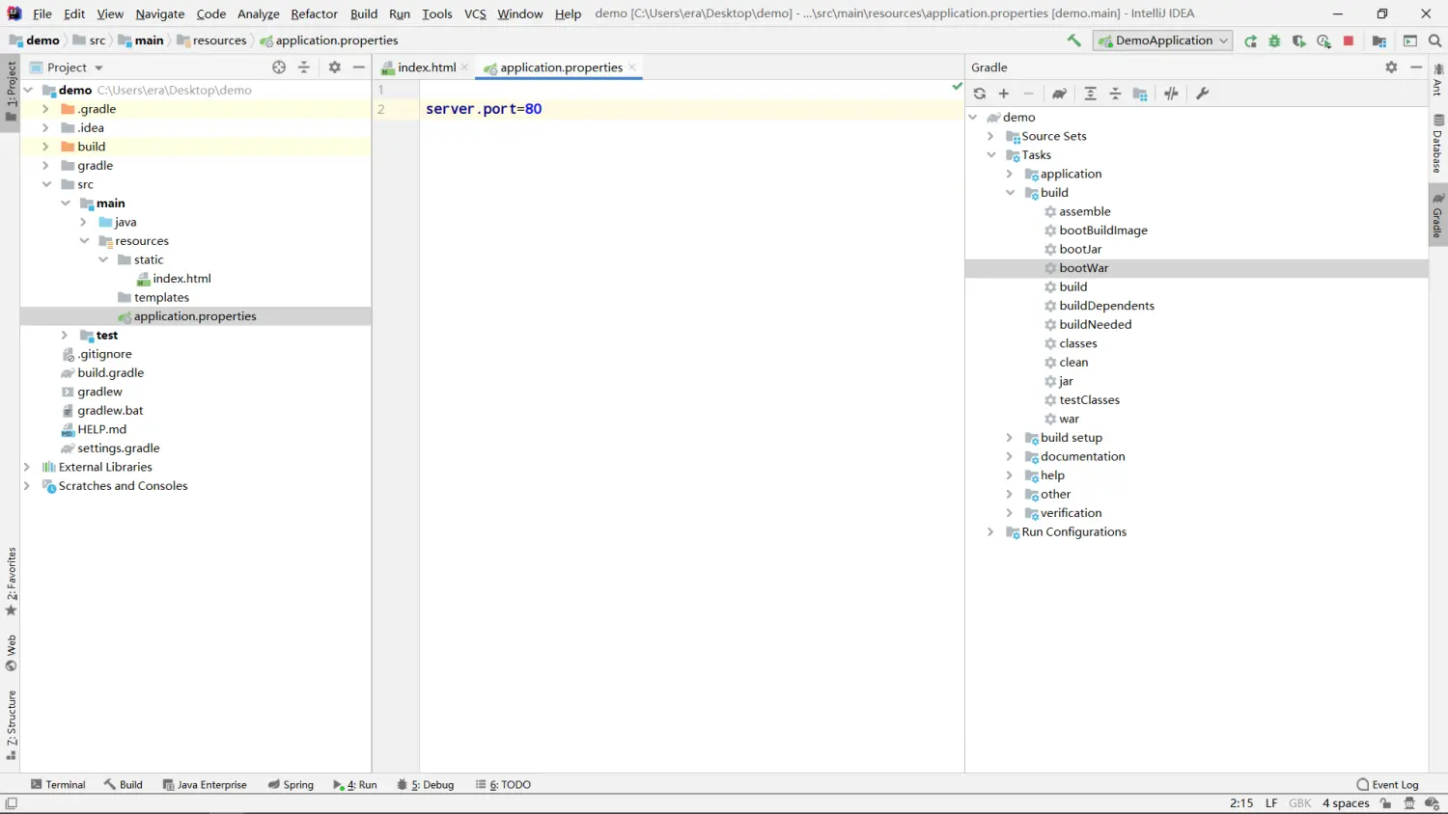The image size is (1448, 814).
Task: Click the Execute Gradle Task elephant icon
Action: 1059,94
